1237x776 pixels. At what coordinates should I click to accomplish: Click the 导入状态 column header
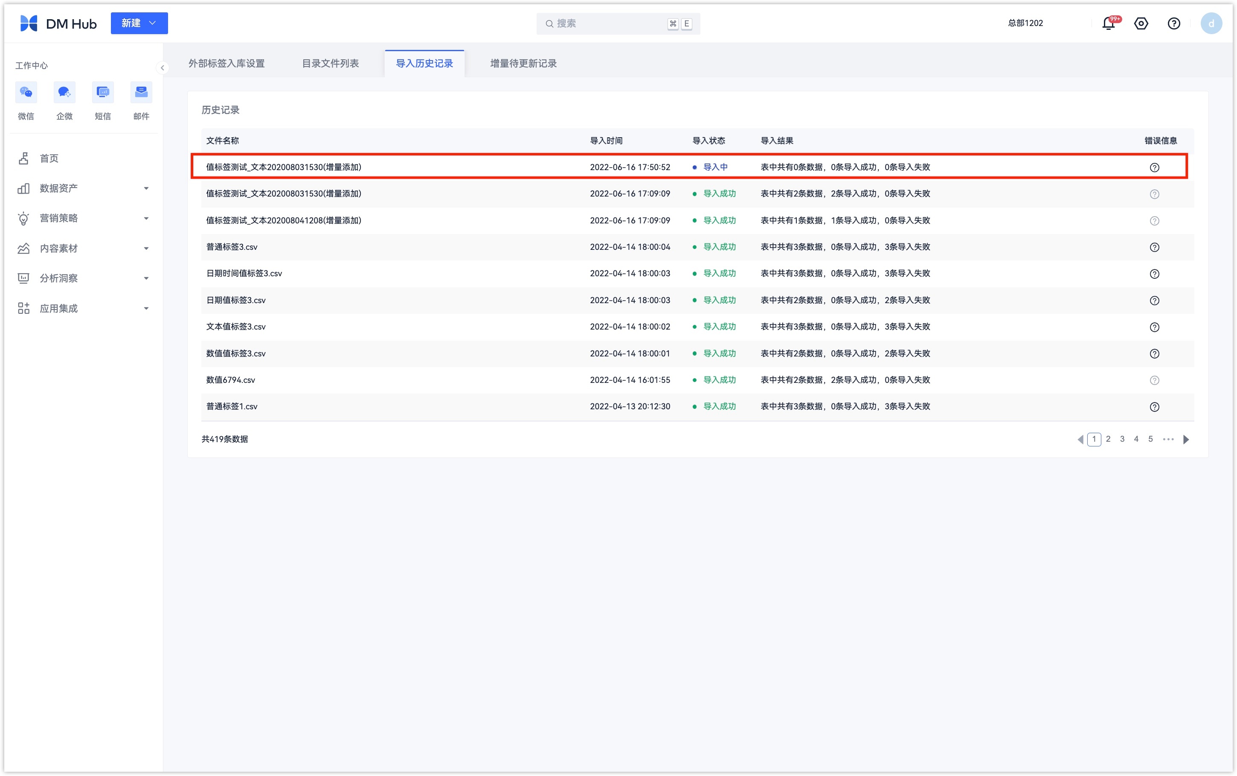(x=709, y=141)
